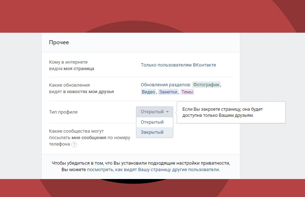Choose Закрытый profile type option
The height and width of the screenshot is (197, 305).
tap(154, 132)
